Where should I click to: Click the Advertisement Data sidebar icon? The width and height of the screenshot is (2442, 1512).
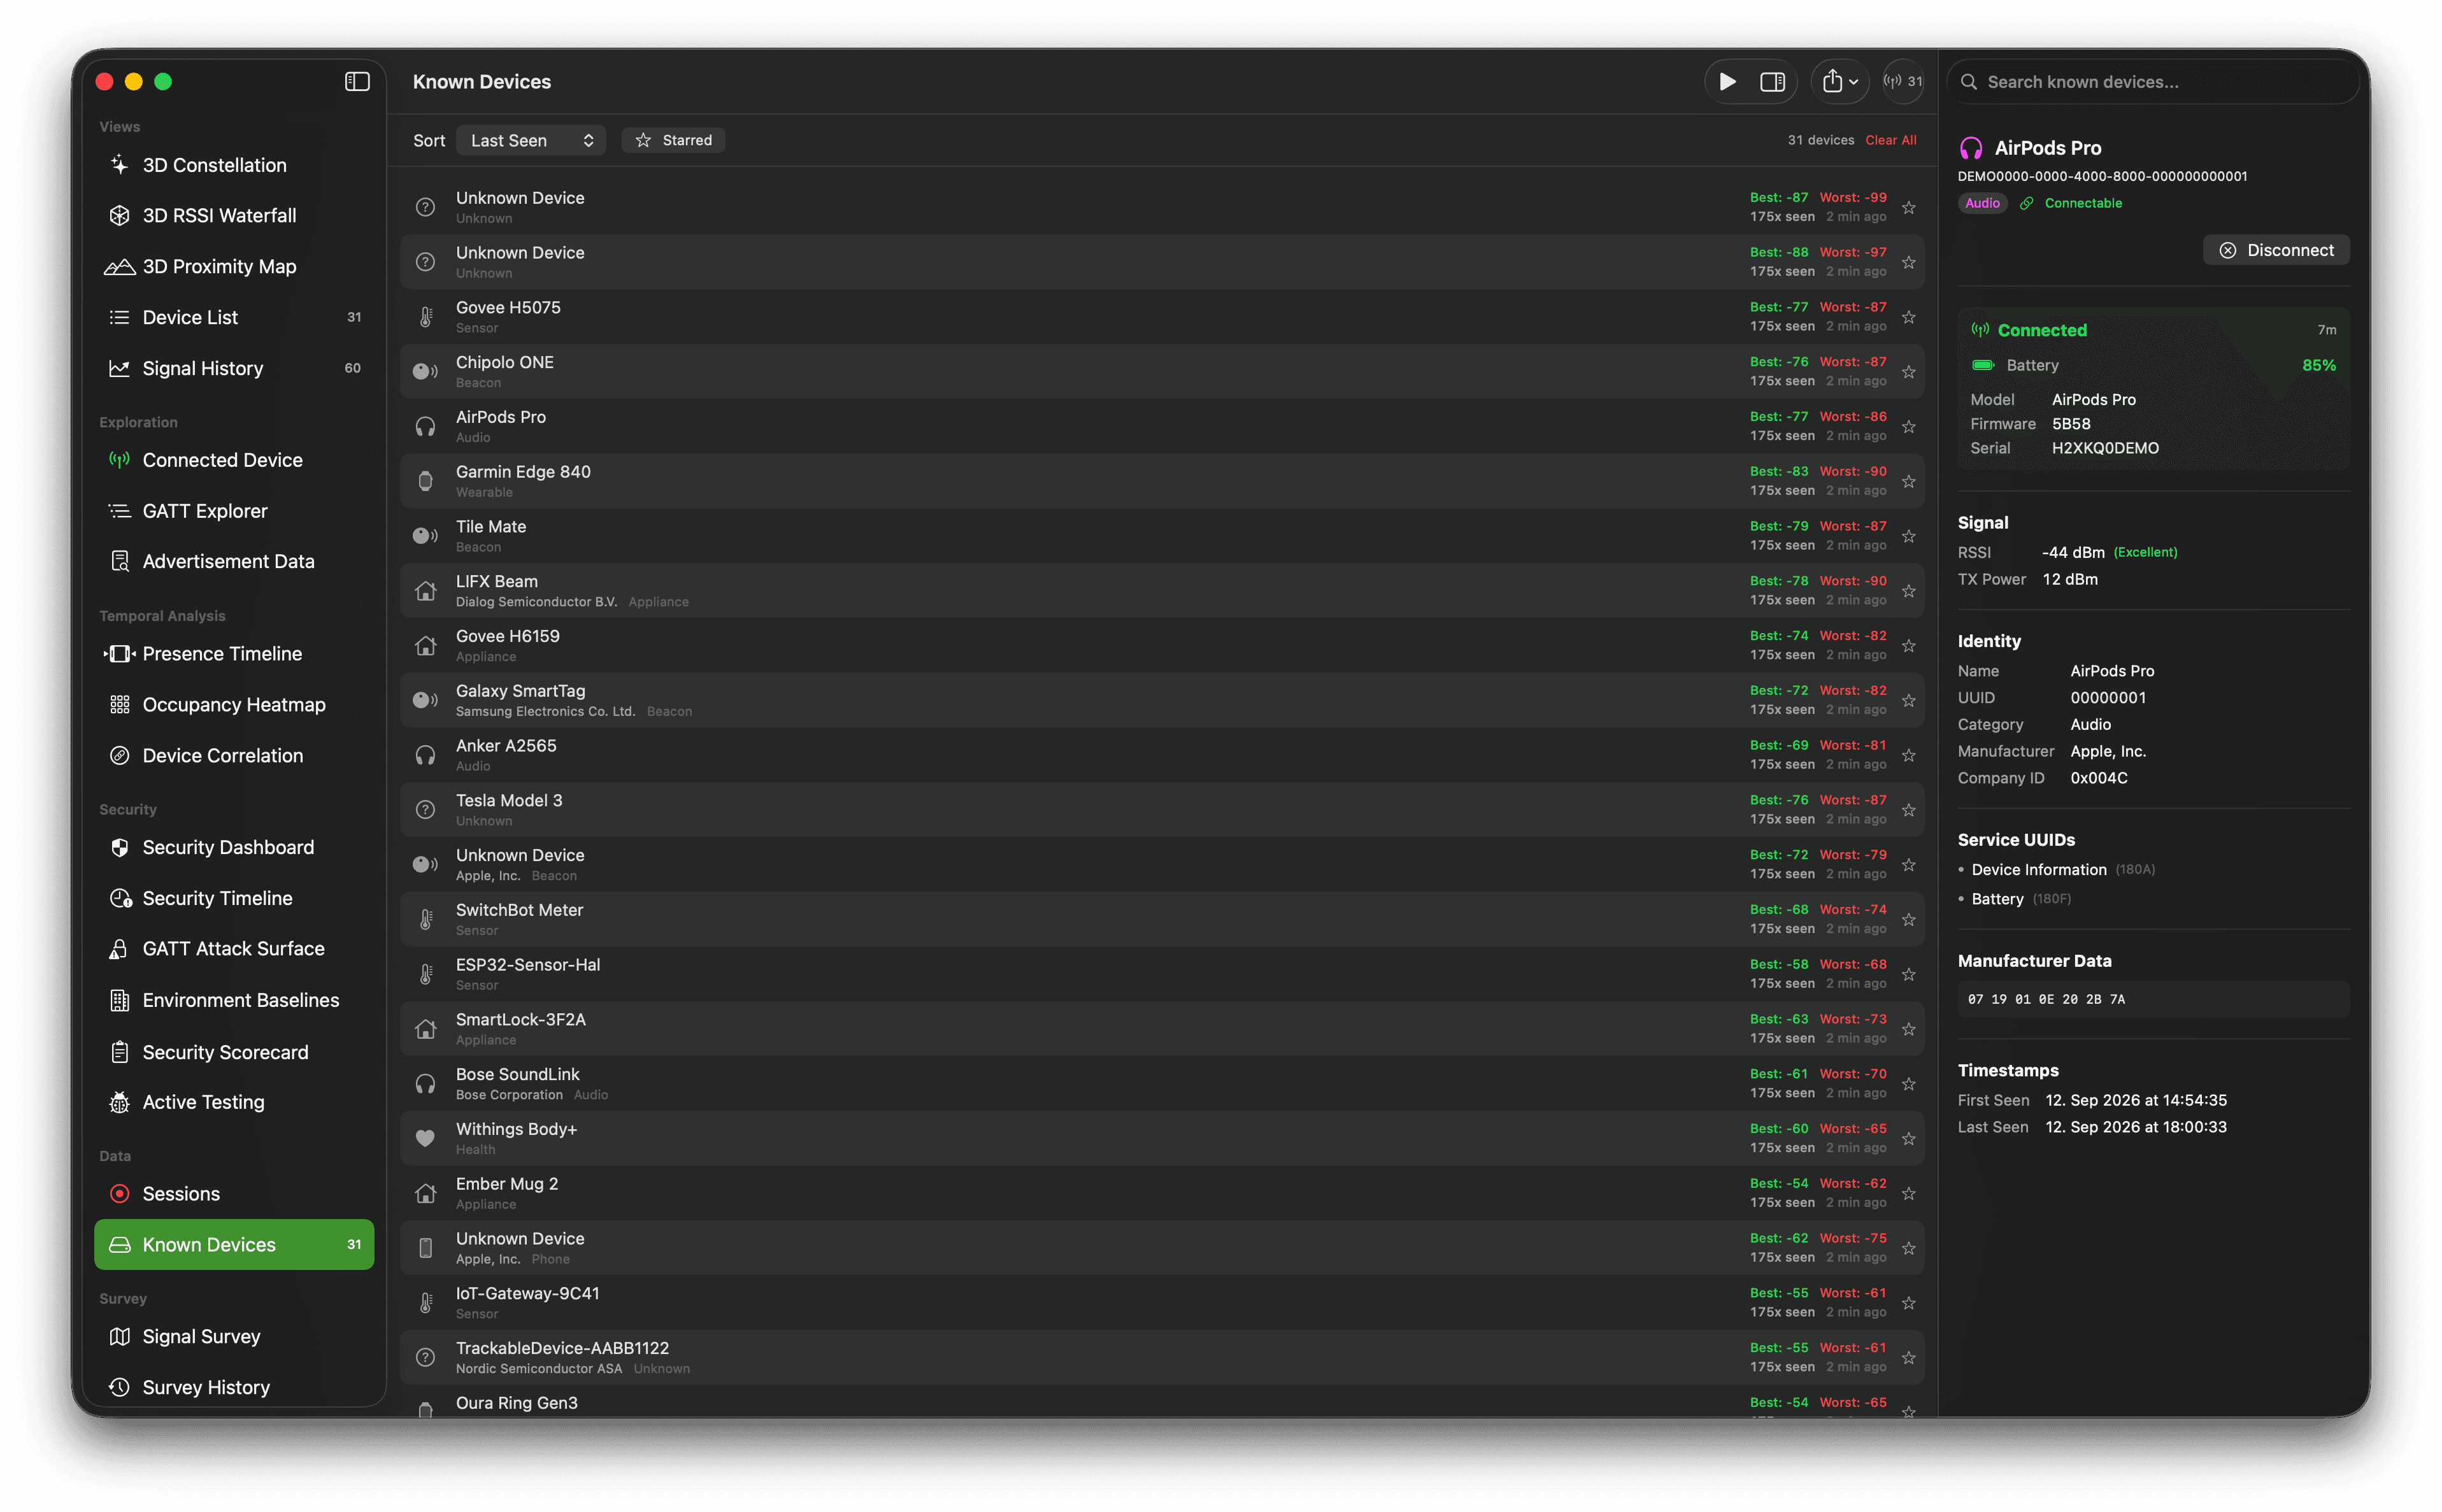pos(120,562)
